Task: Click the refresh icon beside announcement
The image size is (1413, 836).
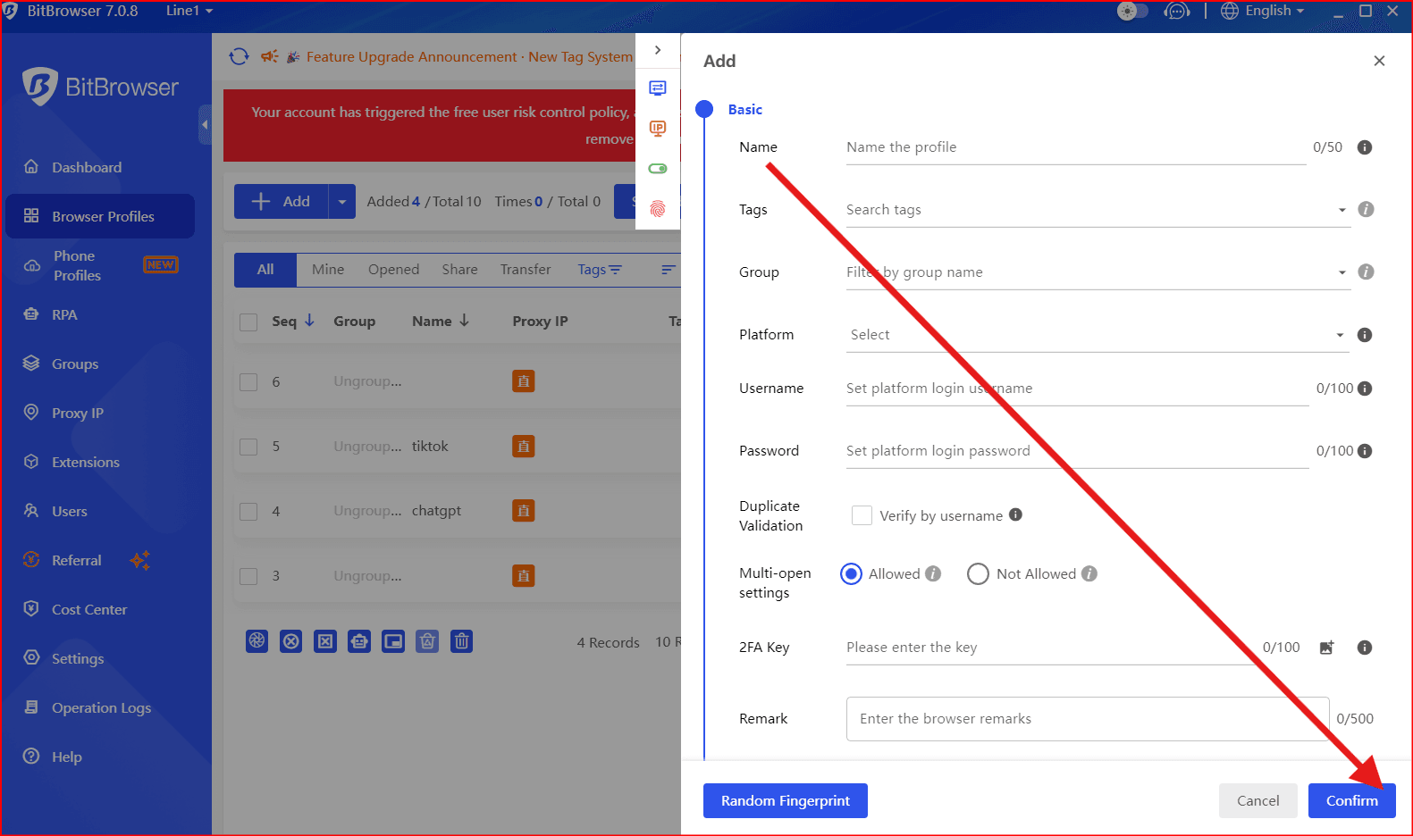Action: click(x=239, y=56)
